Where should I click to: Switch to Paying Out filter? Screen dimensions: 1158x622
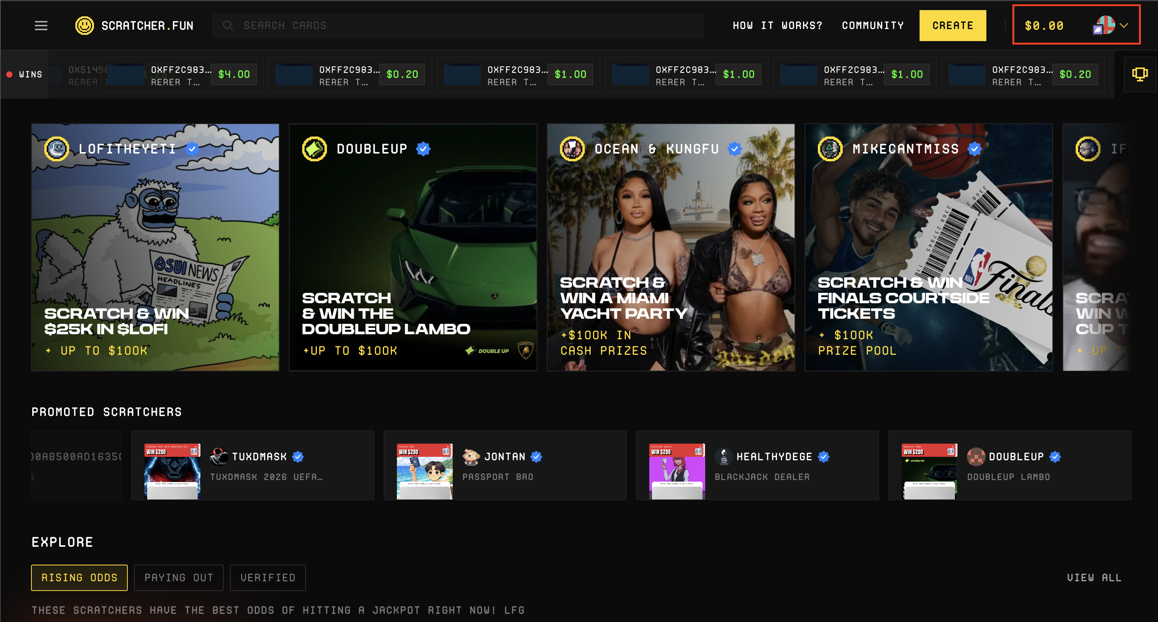pyautogui.click(x=179, y=577)
